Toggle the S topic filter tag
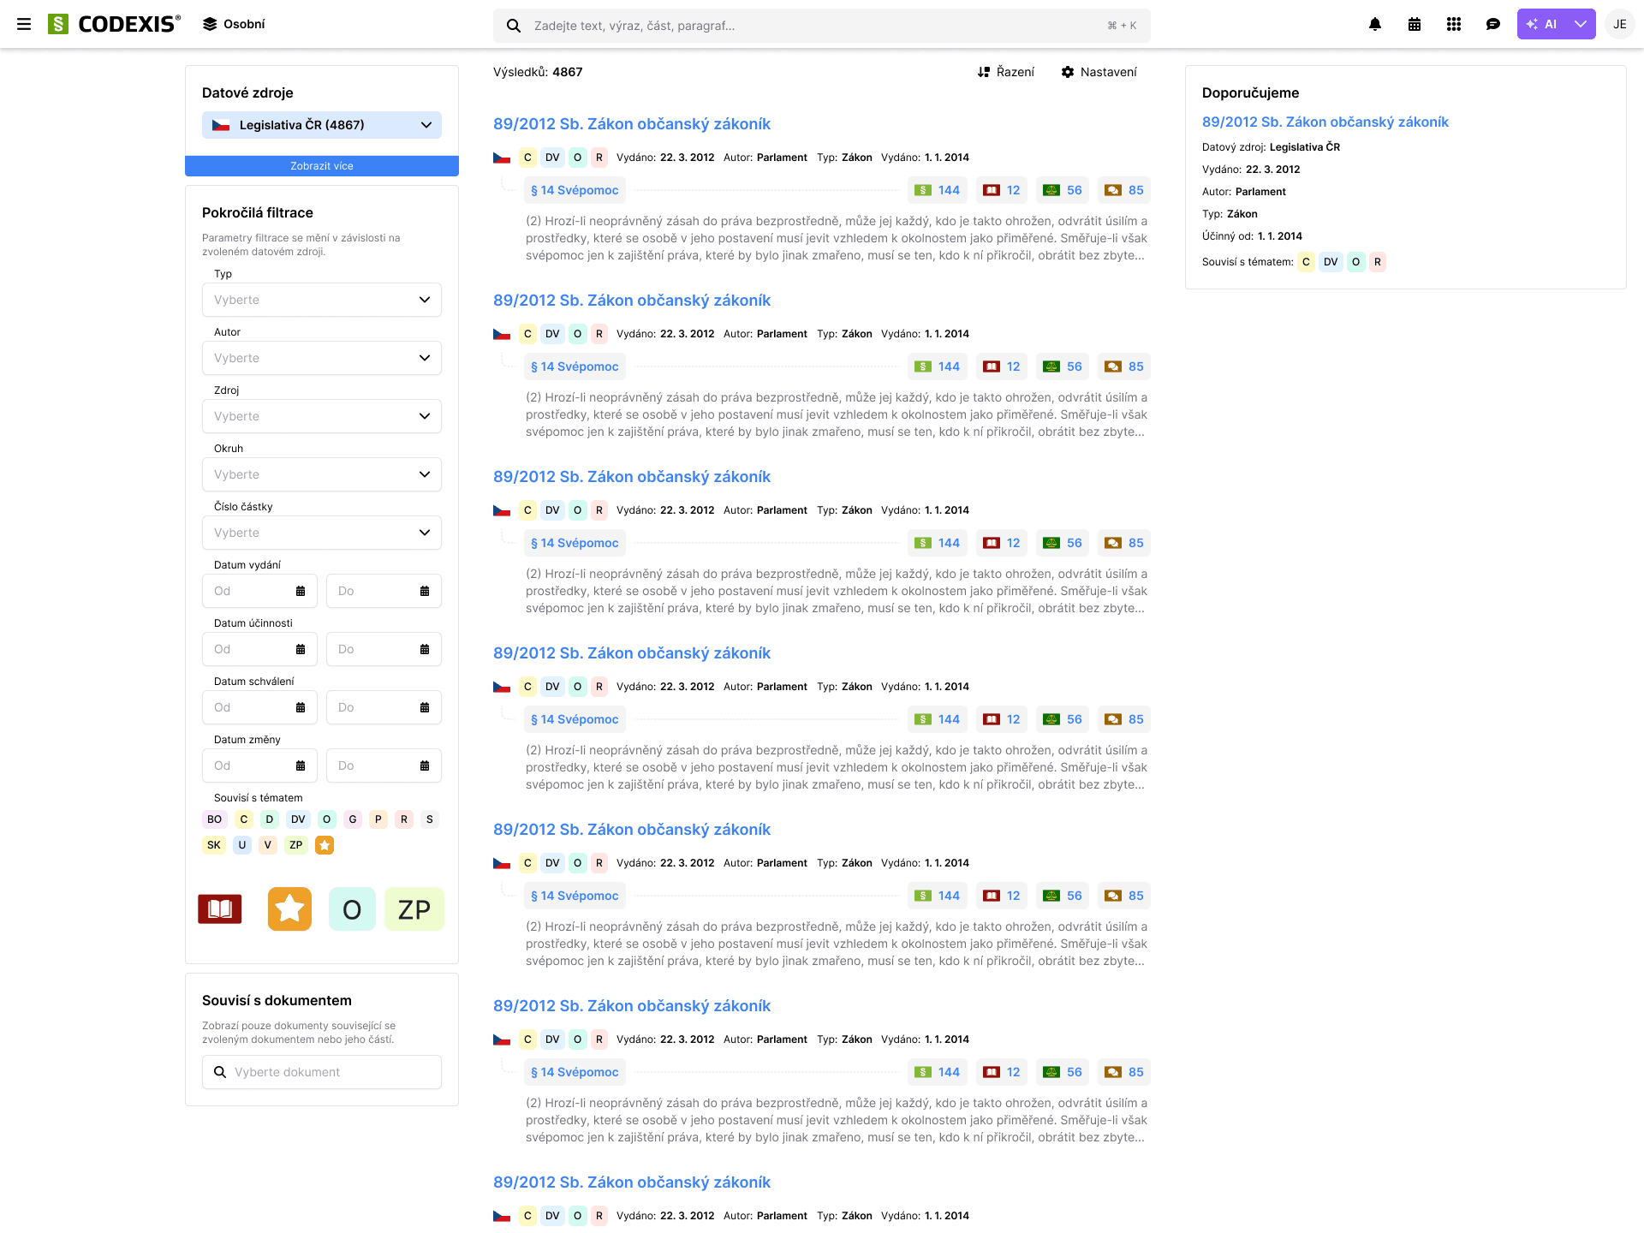1644x1233 pixels. pos(430,819)
